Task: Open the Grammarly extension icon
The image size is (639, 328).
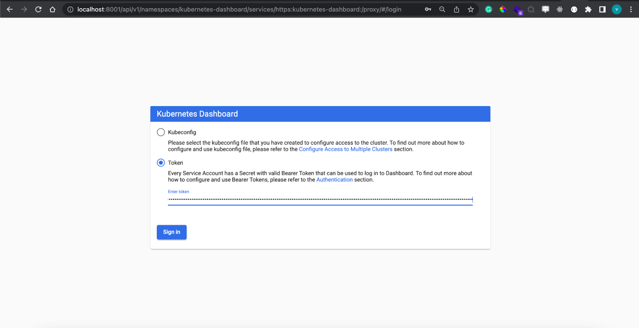Action: click(488, 9)
